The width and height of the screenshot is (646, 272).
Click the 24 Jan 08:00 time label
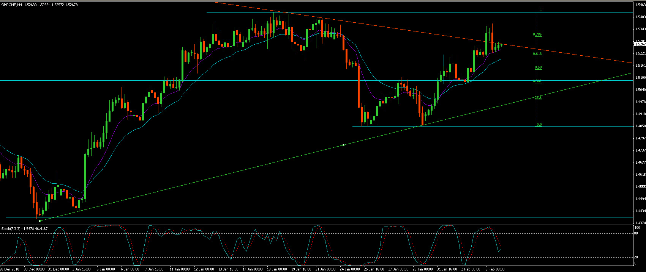(x=349, y=269)
